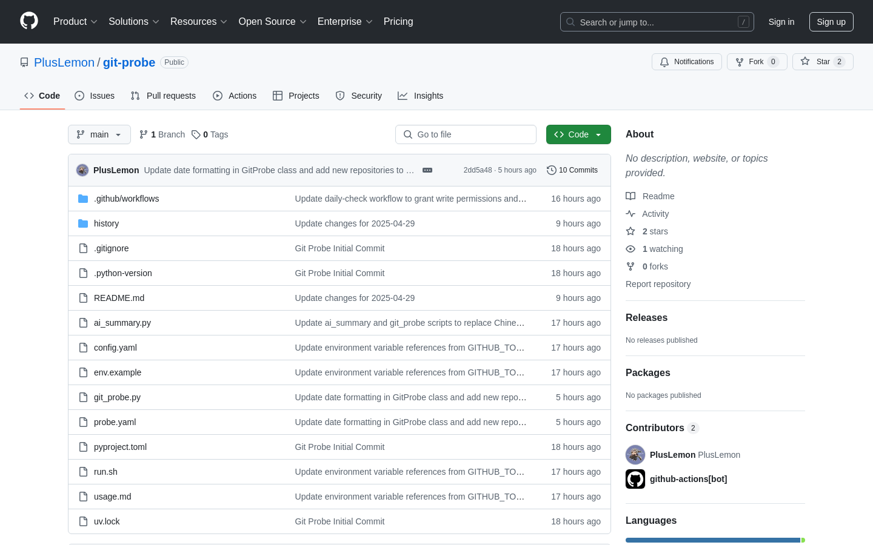Click the github-actions[bot] avatar
Image resolution: width=873 pixels, height=545 pixels.
(x=635, y=479)
